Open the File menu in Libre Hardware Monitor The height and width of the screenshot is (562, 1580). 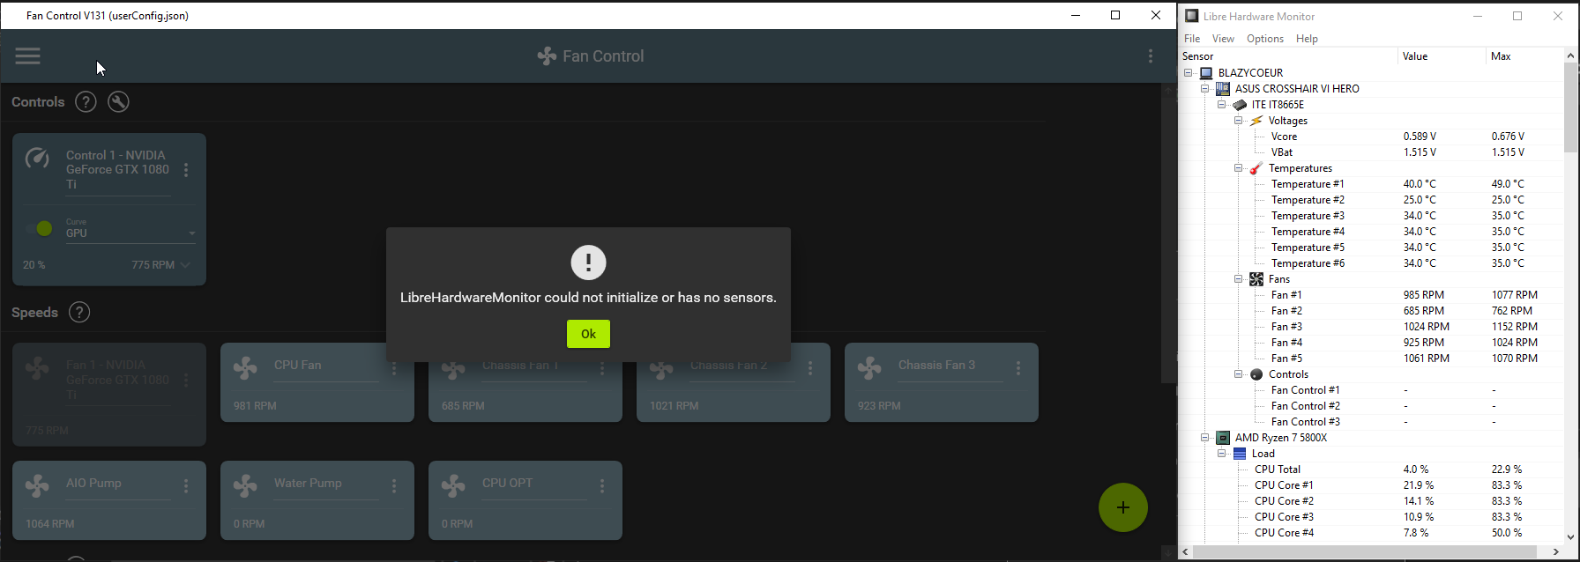1192,39
